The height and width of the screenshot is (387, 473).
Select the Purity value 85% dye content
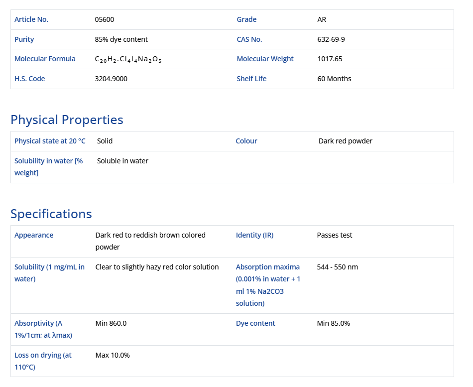point(121,39)
